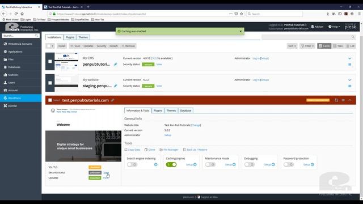This screenshot has height=204, width=363.
Task: Open the Filter dropdown
Action: 307,46
